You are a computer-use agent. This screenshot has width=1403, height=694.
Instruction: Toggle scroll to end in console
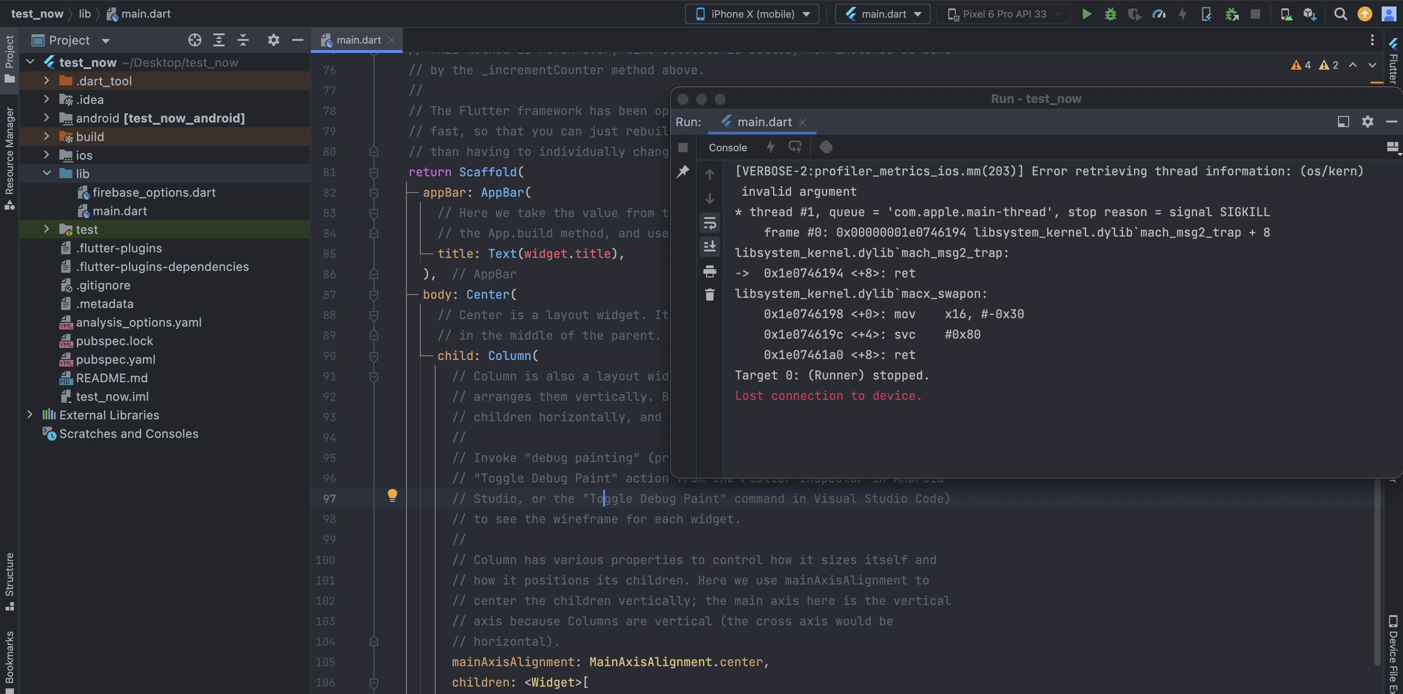tap(709, 247)
